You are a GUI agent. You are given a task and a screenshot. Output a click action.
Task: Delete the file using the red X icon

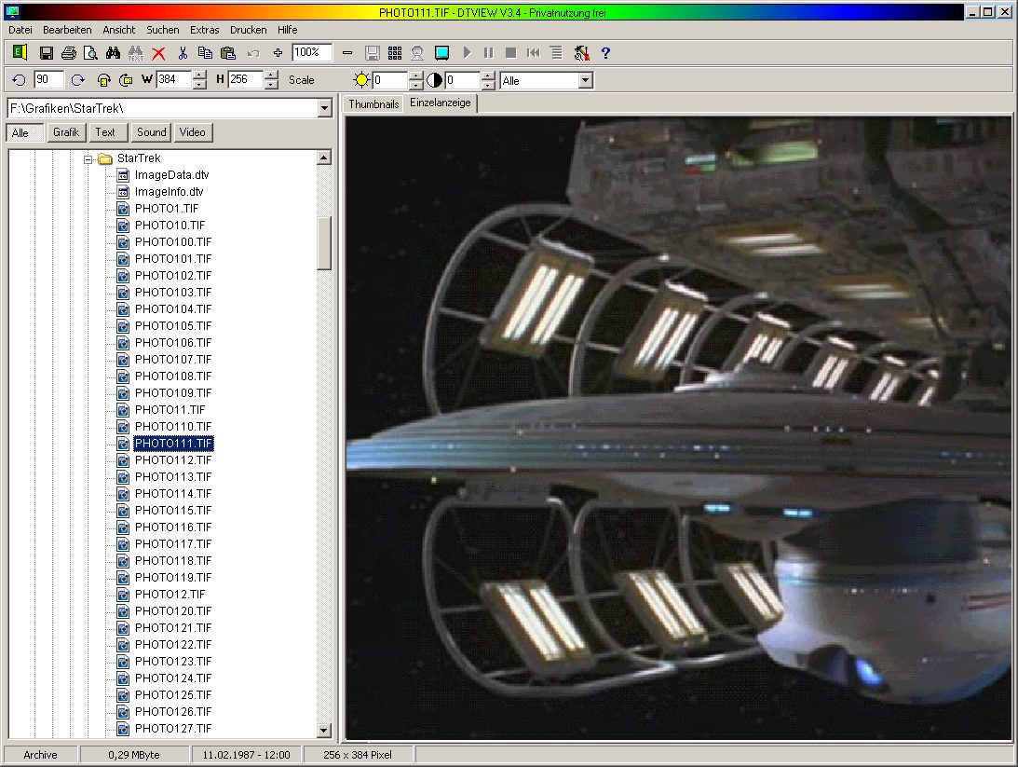pyautogui.click(x=158, y=53)
